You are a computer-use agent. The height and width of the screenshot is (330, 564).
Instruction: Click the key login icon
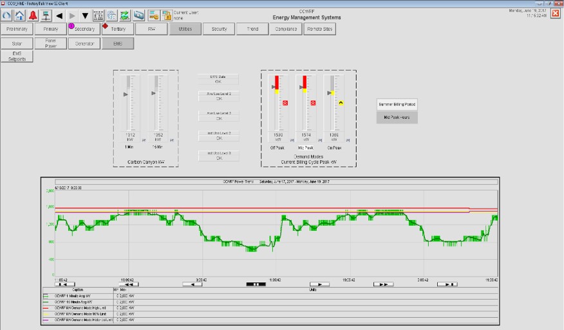pyautogui.click(x=153, y=15)
